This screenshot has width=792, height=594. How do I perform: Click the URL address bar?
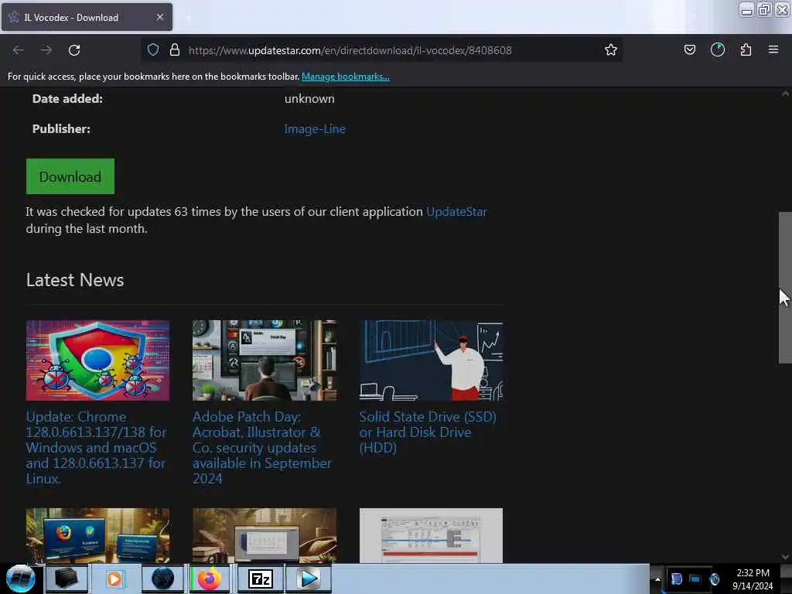pos(381,50)
